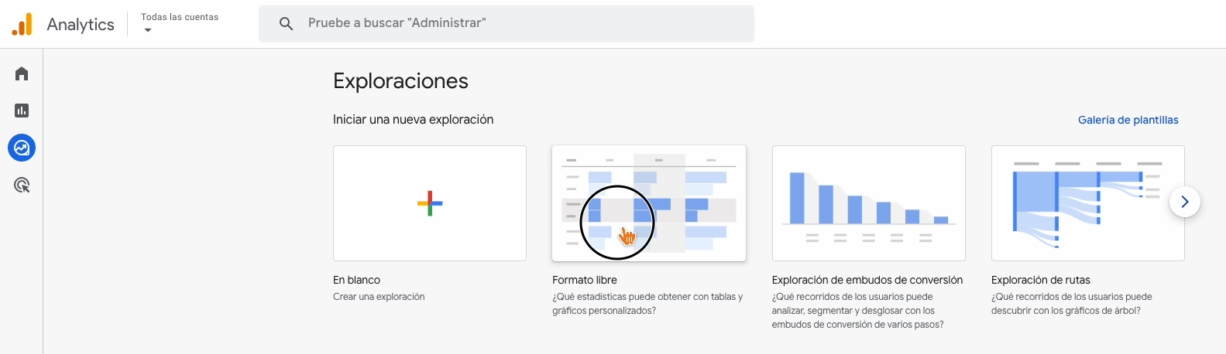Screen dimensions: 1226x354
Task: Select the Explore icon in sidebar
Action: pyautogui.click(x=22, y=148)
